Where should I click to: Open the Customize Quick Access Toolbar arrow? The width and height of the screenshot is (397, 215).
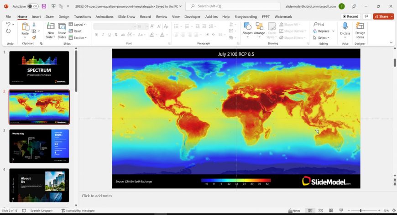pos(68,6)
